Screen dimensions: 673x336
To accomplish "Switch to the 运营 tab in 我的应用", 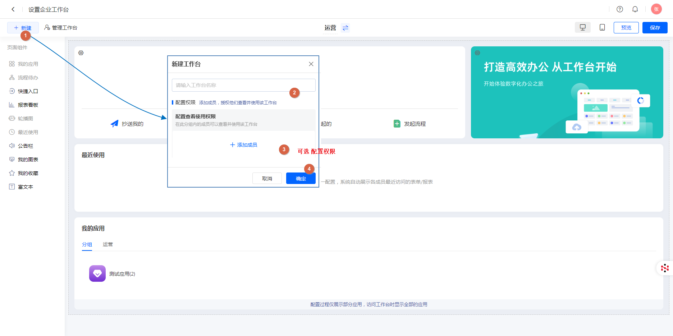I will (x=107, y=244).
